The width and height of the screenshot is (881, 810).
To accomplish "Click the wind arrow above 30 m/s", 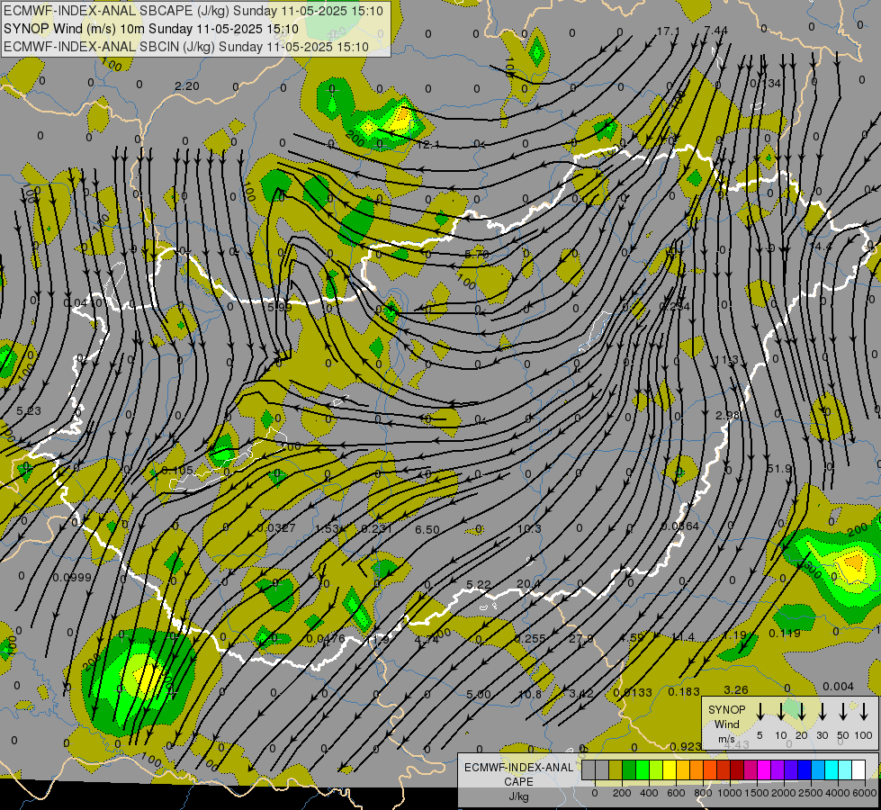I will click(823, 712).
